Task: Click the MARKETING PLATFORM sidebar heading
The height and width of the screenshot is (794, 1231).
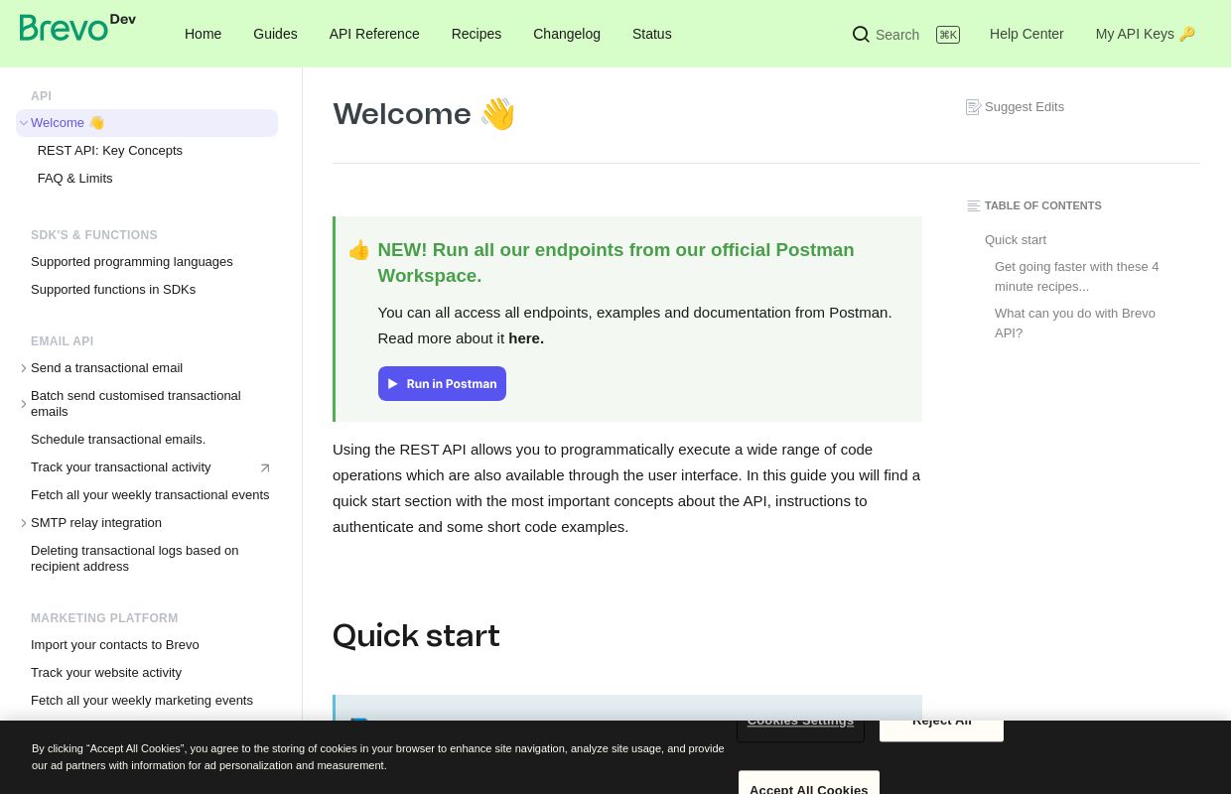Action: point(104,618)
